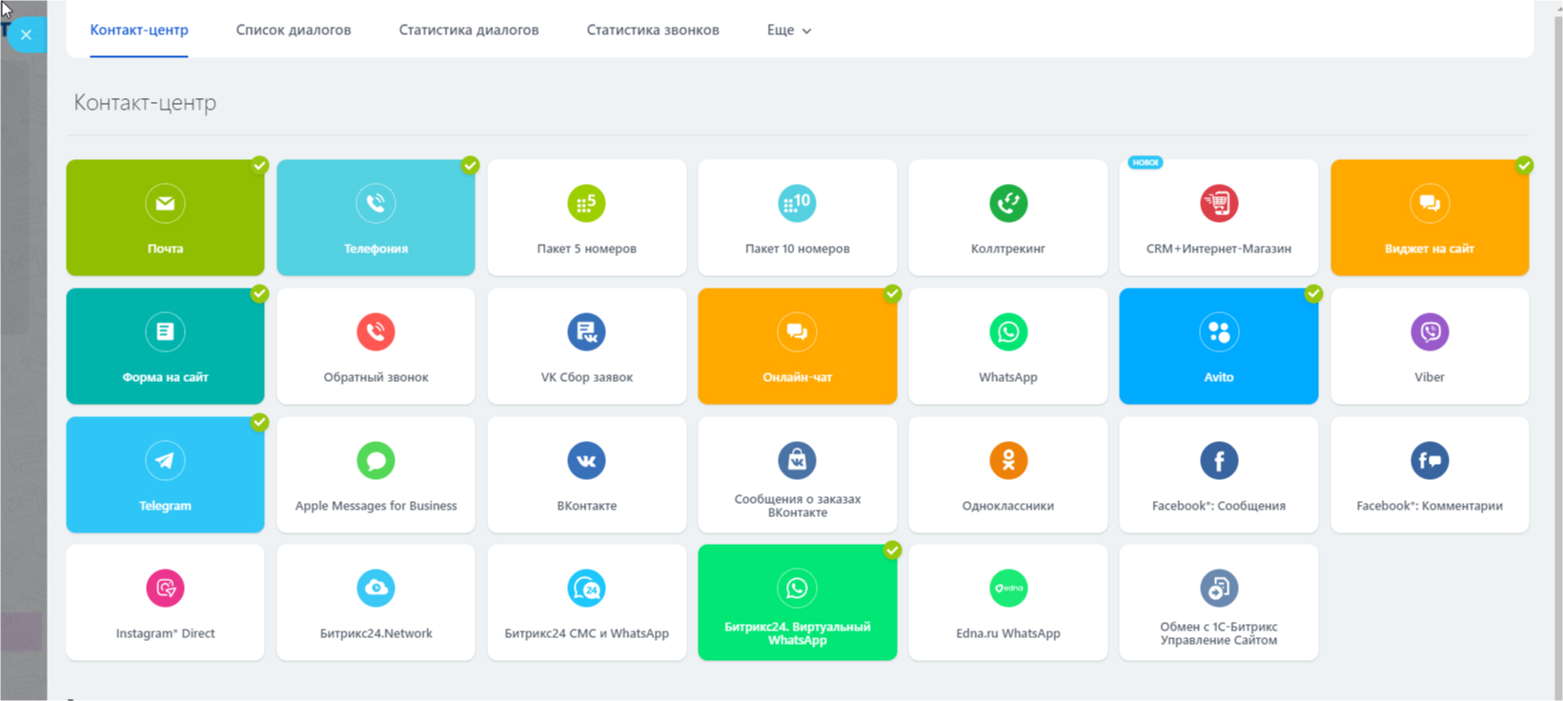The height and width of the screenshot is (701, 1563).
Task: Open the Коллтрекинг call tracking tile
Action: click(1007, 218)
